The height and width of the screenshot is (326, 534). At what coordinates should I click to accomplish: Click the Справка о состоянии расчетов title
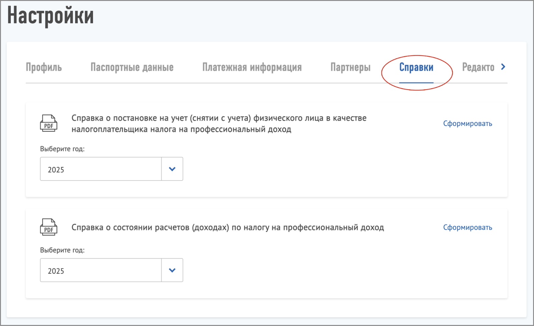(228, 228)
